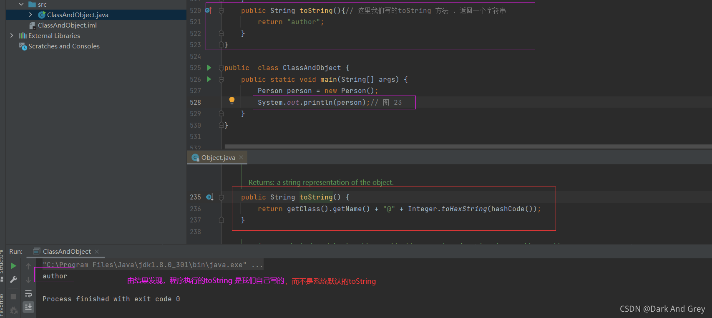
Task: Stop the running process with the square icon
Action: coord(13,297)
